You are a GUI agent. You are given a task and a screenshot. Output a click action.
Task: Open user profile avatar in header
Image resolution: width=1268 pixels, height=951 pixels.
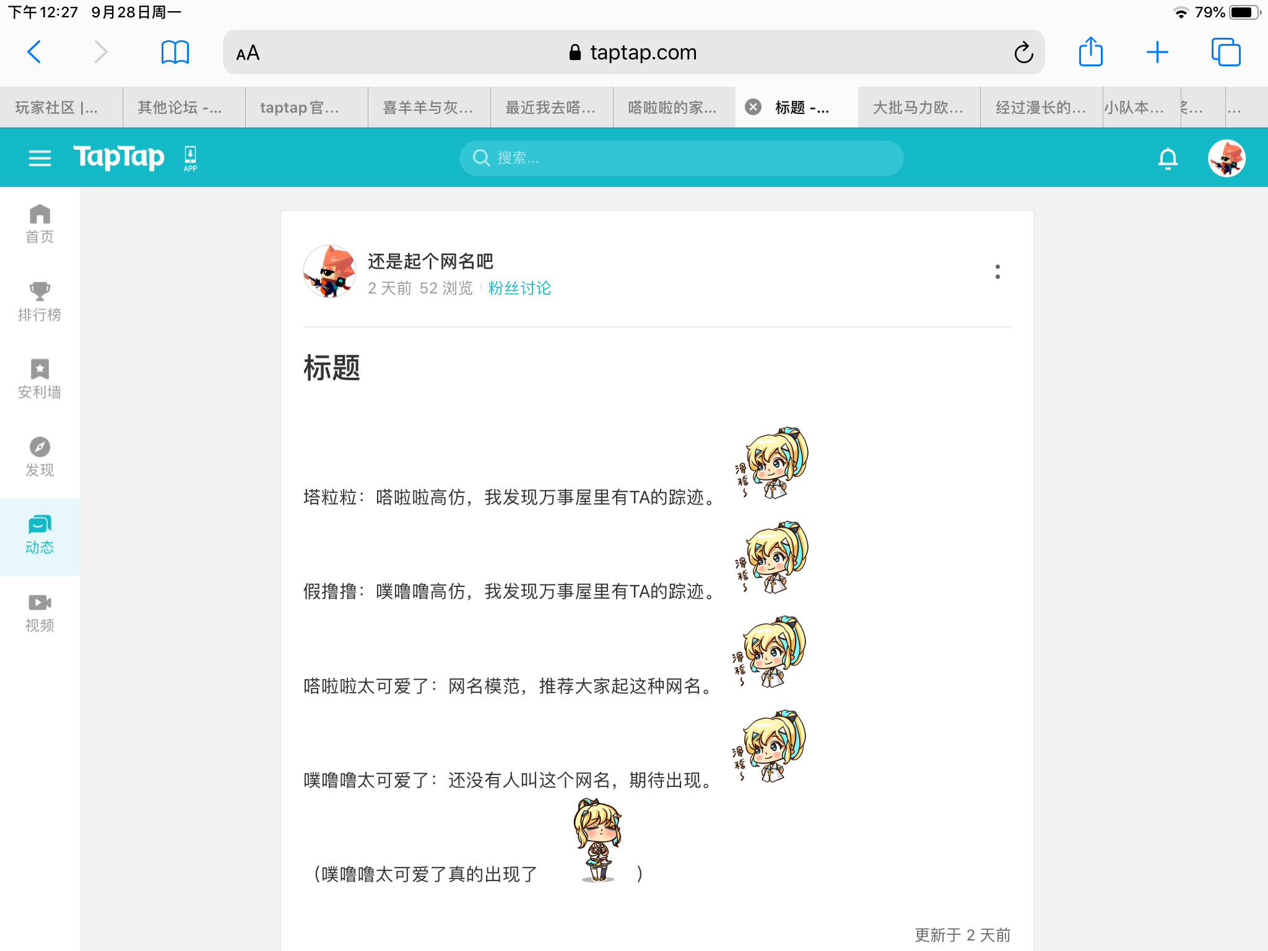(x=1227, y=158)
